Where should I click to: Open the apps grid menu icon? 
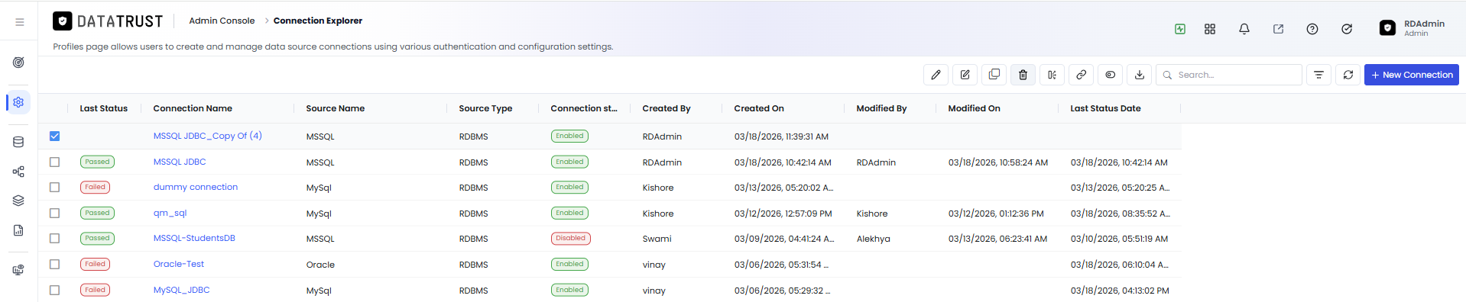(1210, 29)
